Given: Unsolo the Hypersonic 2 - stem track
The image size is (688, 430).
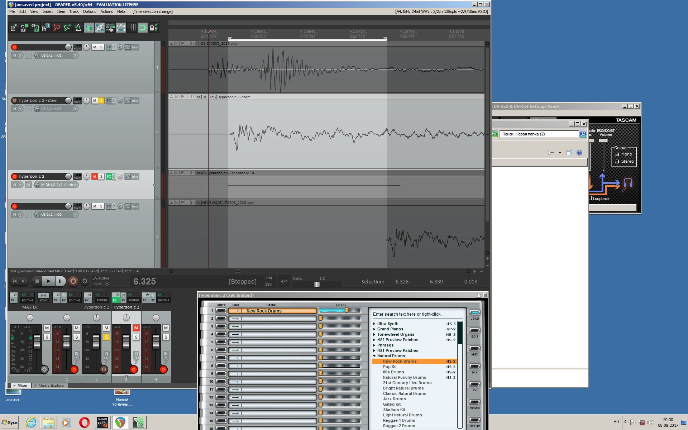Looking at the screenshot, I should click(x=101, y=101).
